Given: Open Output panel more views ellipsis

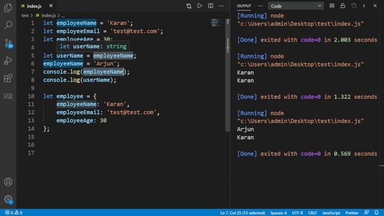Looking at the screenshot, I should (x=260, y=5).
